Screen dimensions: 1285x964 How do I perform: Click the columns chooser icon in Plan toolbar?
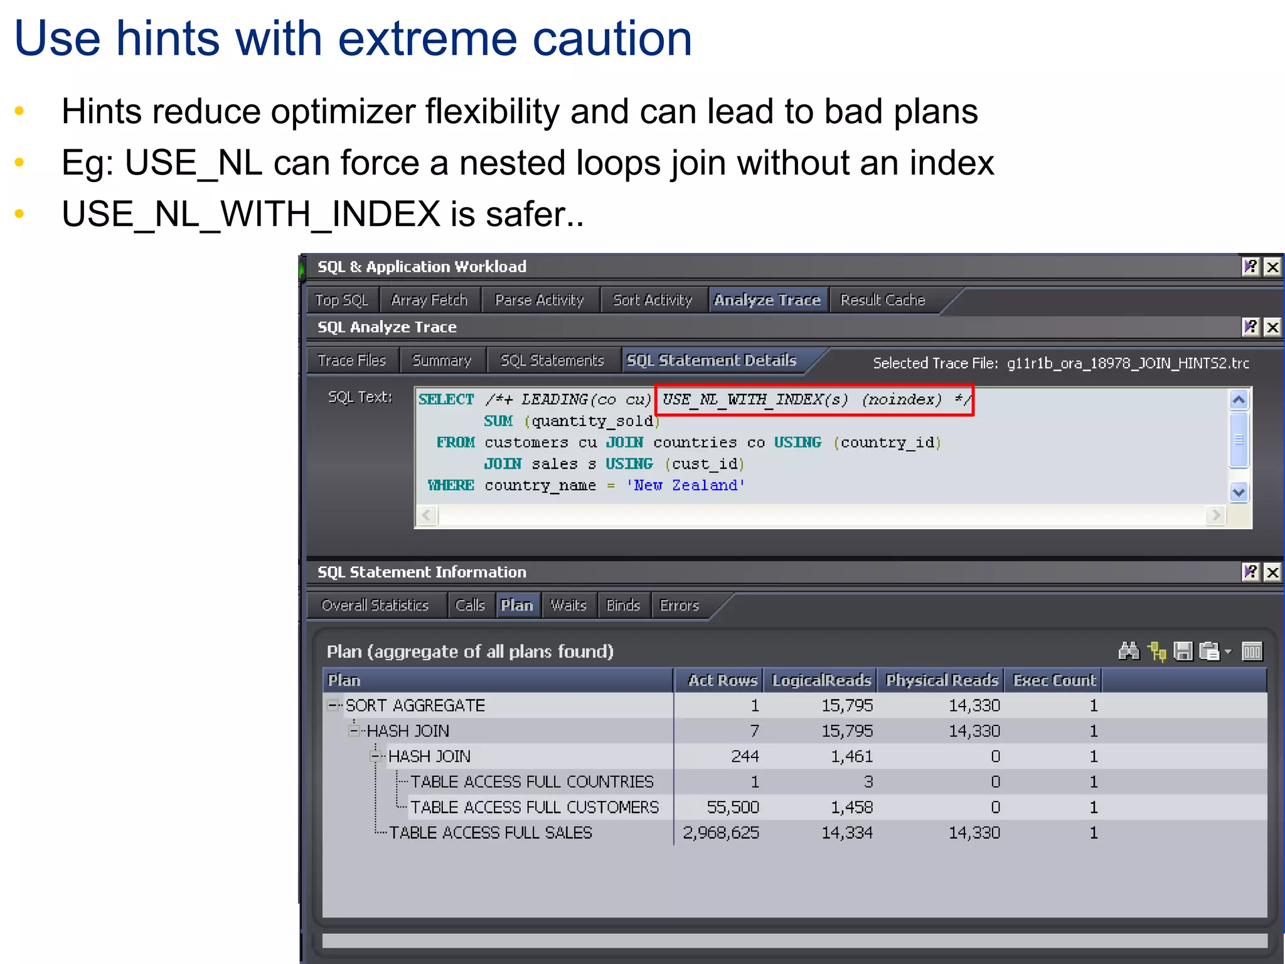pyautogui.click(x=1252, y=651)
